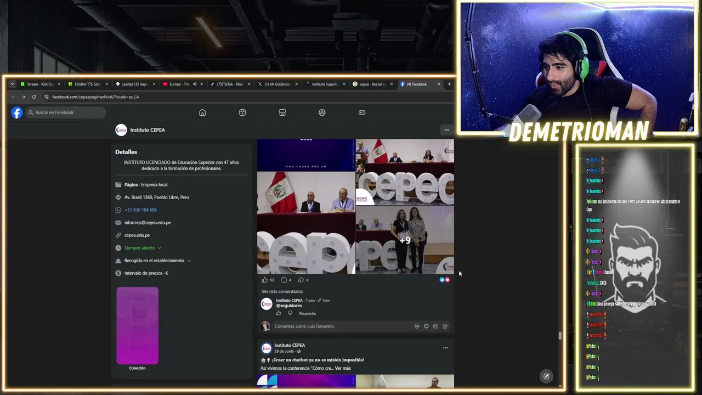The width and height of the screenshot is (702, 395).
Task: Expand the post with Ver más
Action: (343, 368)
